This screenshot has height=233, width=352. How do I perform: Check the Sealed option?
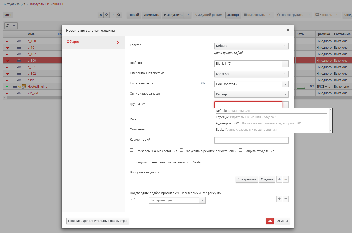pyautogui.click(x=189, y=161)
